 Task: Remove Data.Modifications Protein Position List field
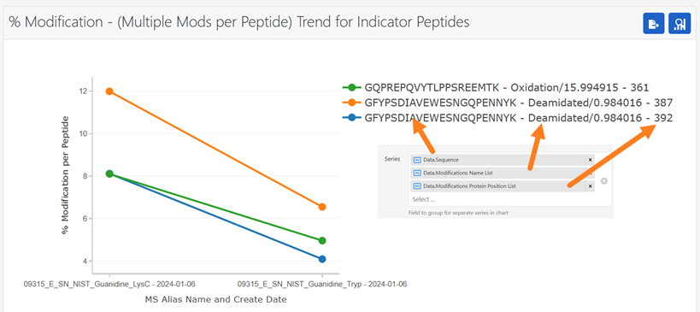[590, 186]
